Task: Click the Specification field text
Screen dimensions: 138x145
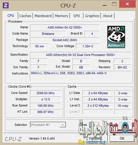Action: tap(80, 55)
